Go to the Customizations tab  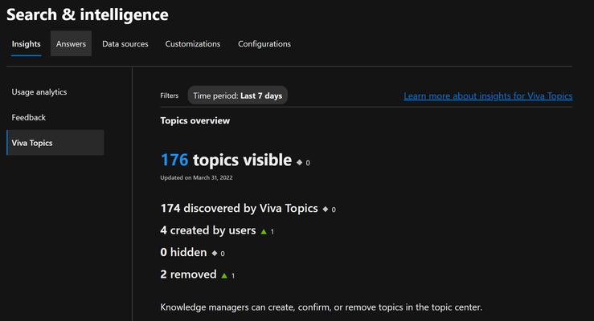(x=192, y=44)
